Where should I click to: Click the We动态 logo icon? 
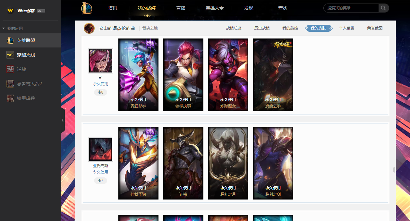(x=11, y=11)
